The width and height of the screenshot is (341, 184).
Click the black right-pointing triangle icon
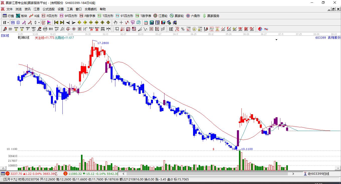coord(73,22)
